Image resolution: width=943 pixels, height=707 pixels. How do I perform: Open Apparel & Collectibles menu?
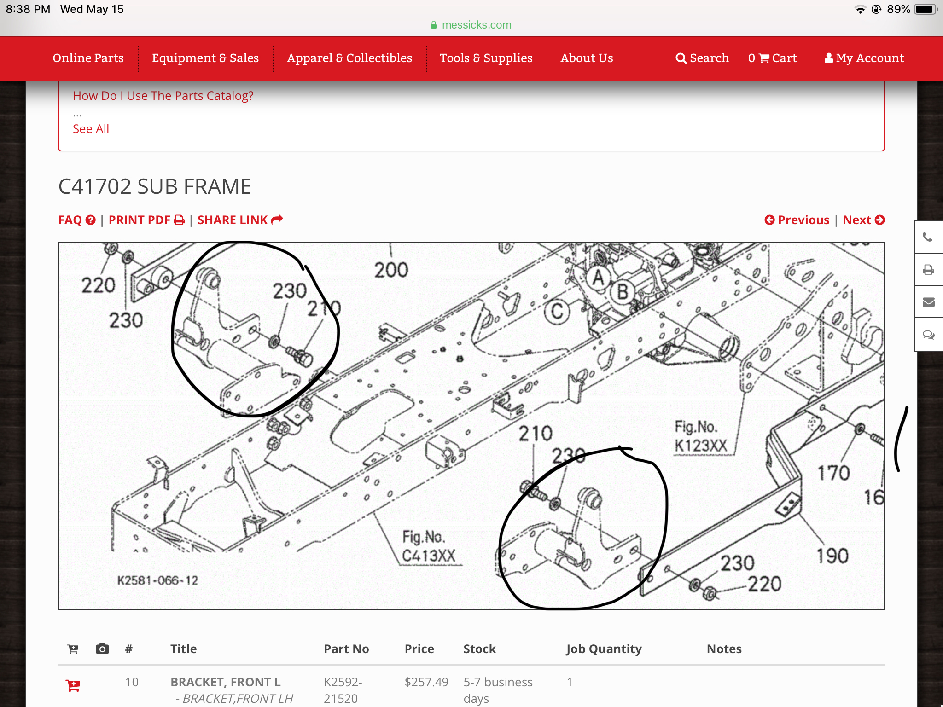(x=349, y=58)
